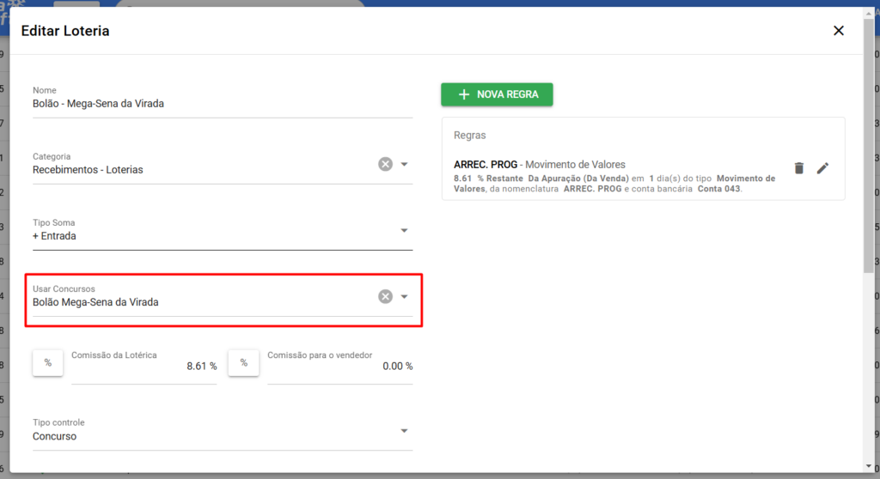Toggle percent mode for Comissão da Lotérica

[47, 363]
